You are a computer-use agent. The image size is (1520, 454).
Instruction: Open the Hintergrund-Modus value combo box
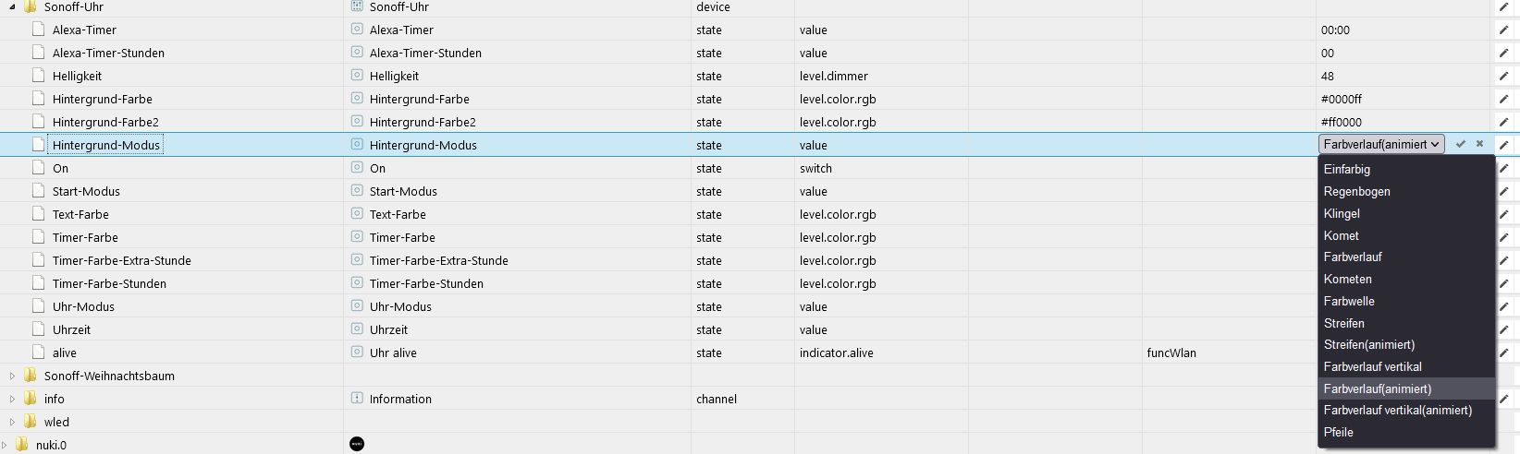[x=1381, y=144]
